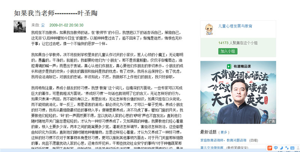Click the article title 如果我当老师 叶圣陶
This screenshot has height=152, width=300.
55,13
